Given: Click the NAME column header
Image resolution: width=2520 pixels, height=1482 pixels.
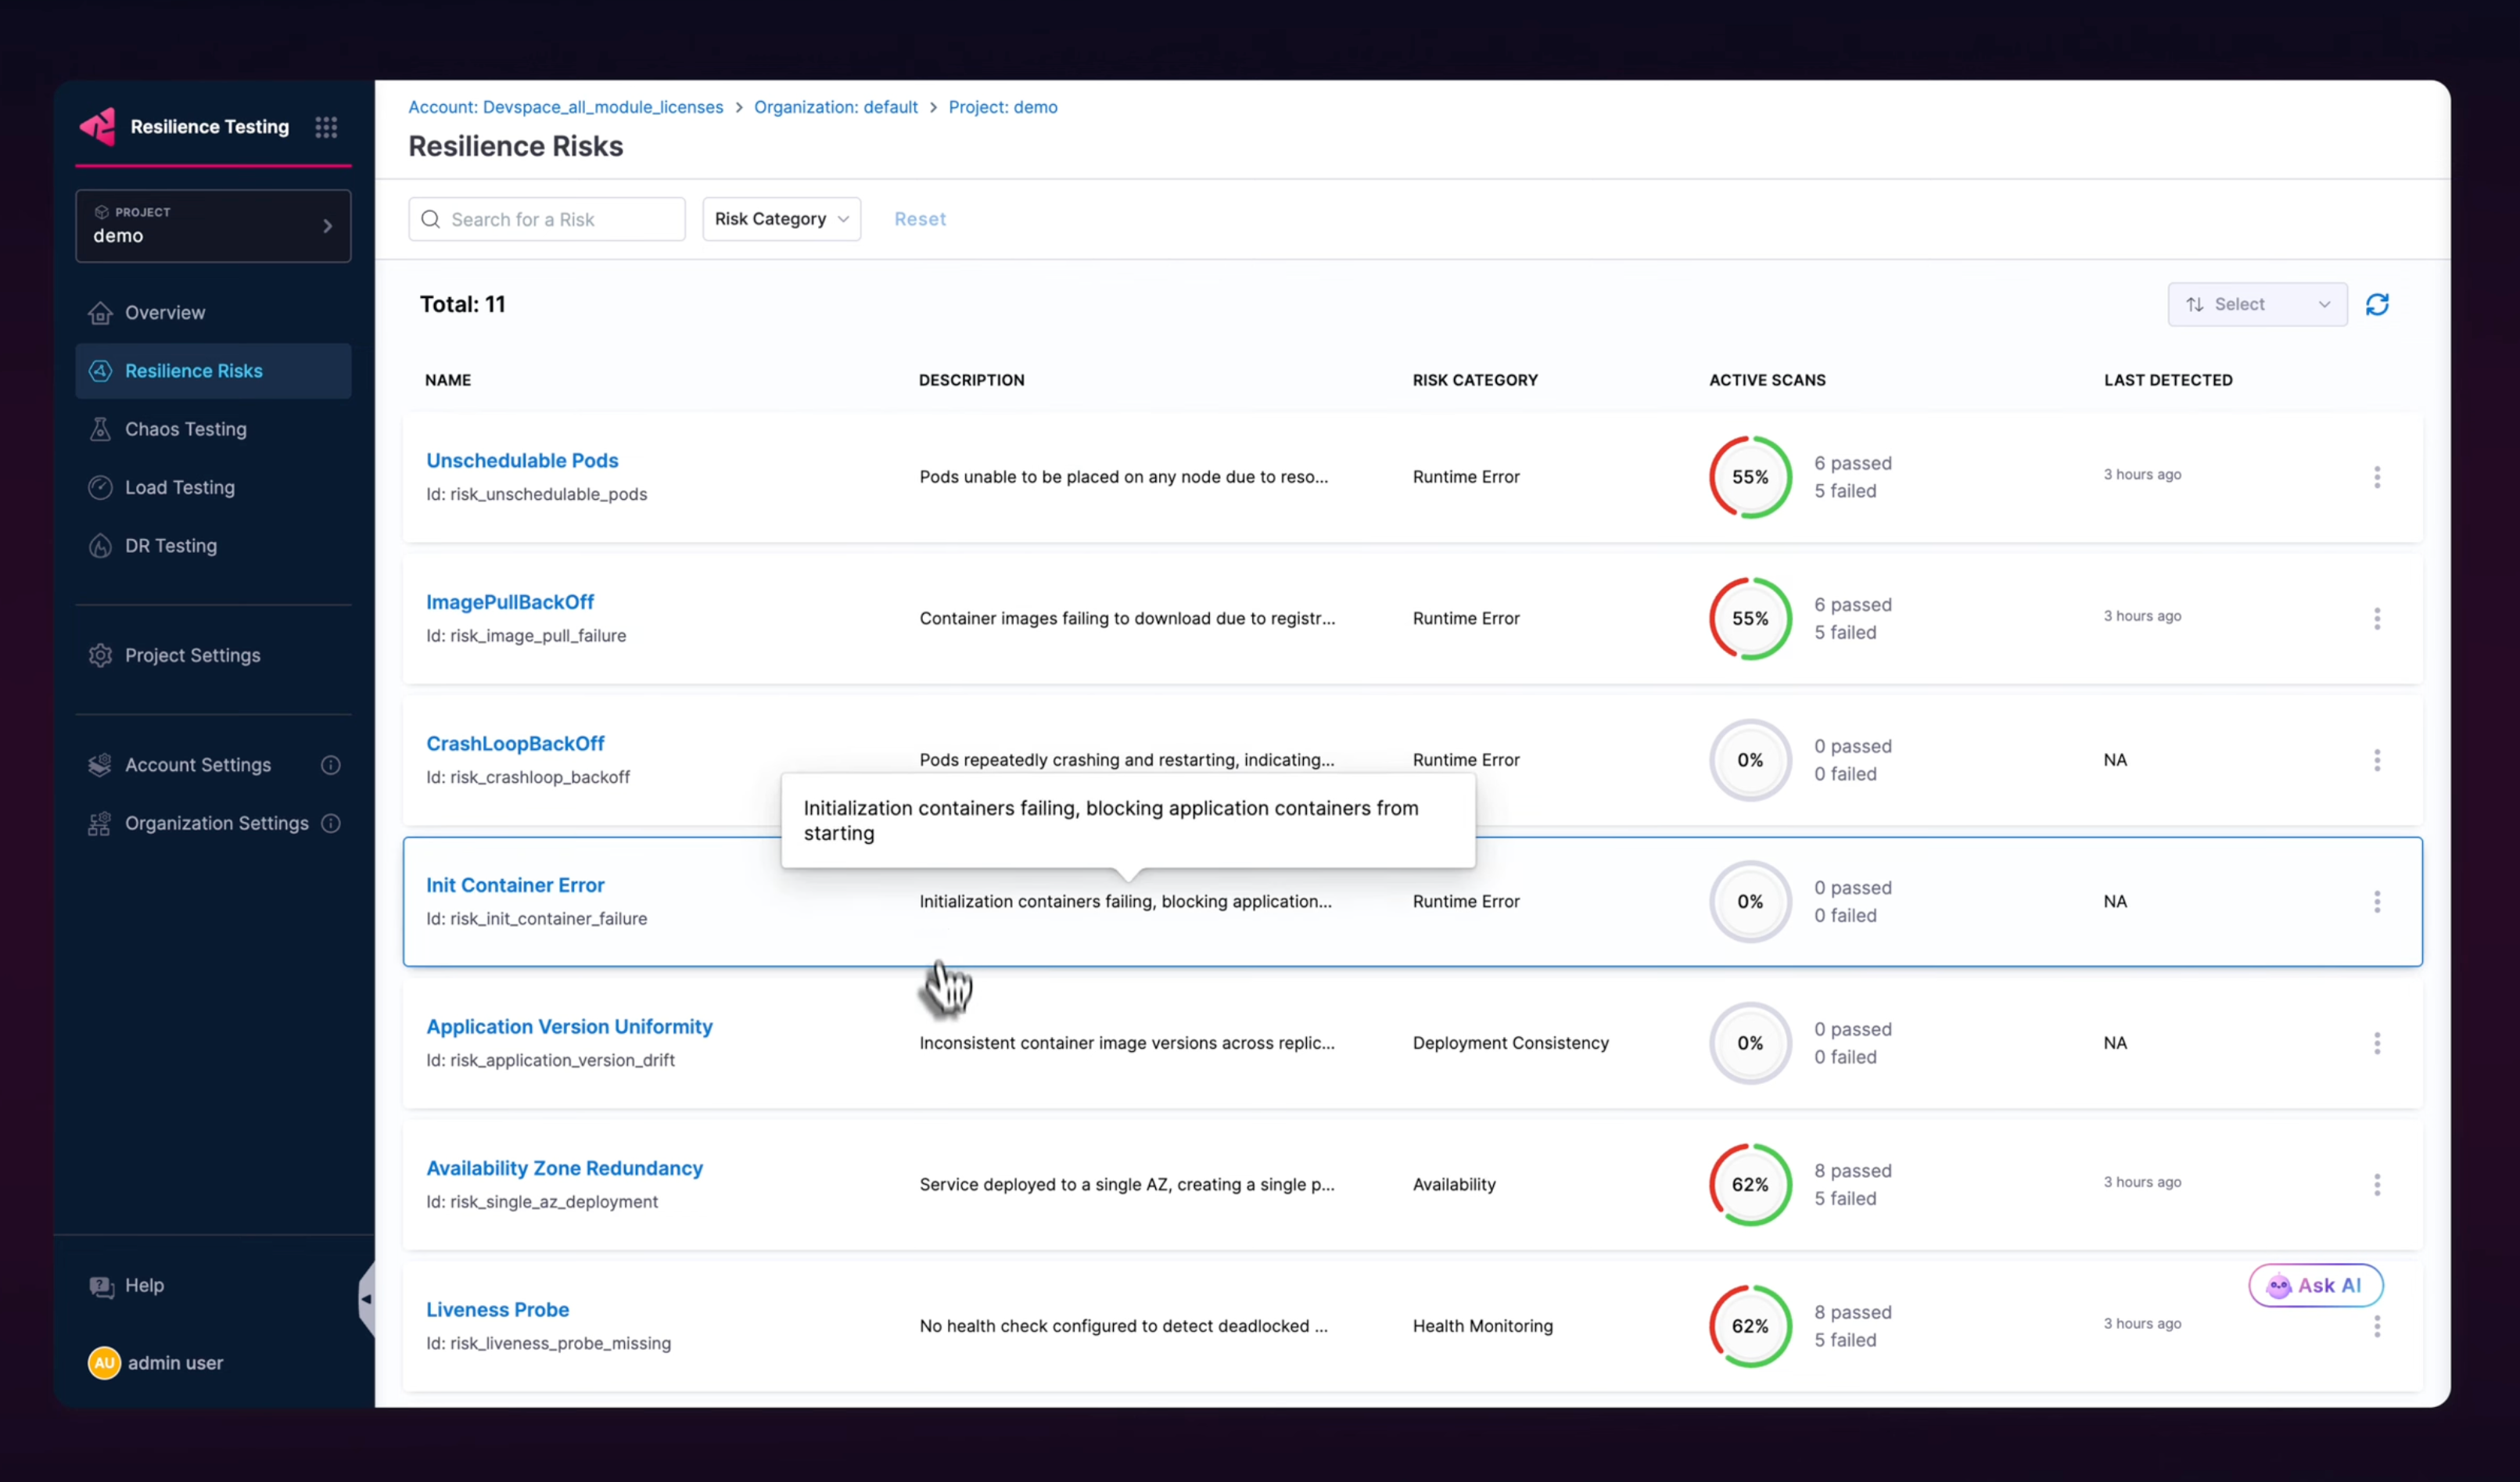Looking at the screenshot, I should [448, 380].
